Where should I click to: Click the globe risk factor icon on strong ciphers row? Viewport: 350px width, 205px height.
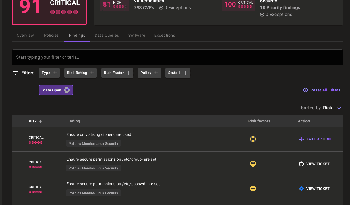coord(253,139)
